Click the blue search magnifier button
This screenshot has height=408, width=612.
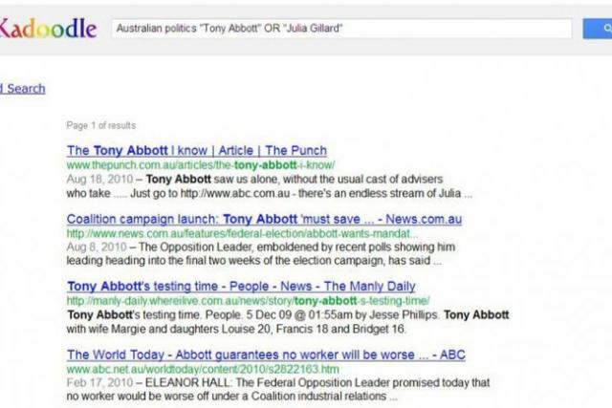tap(598, 29)
